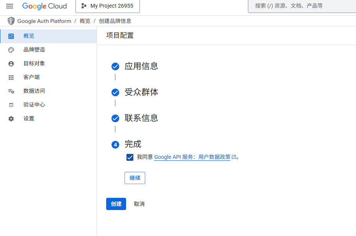356x236 pixels.
Task: Expand the 受众群体 step
Action: click(141, 92)
